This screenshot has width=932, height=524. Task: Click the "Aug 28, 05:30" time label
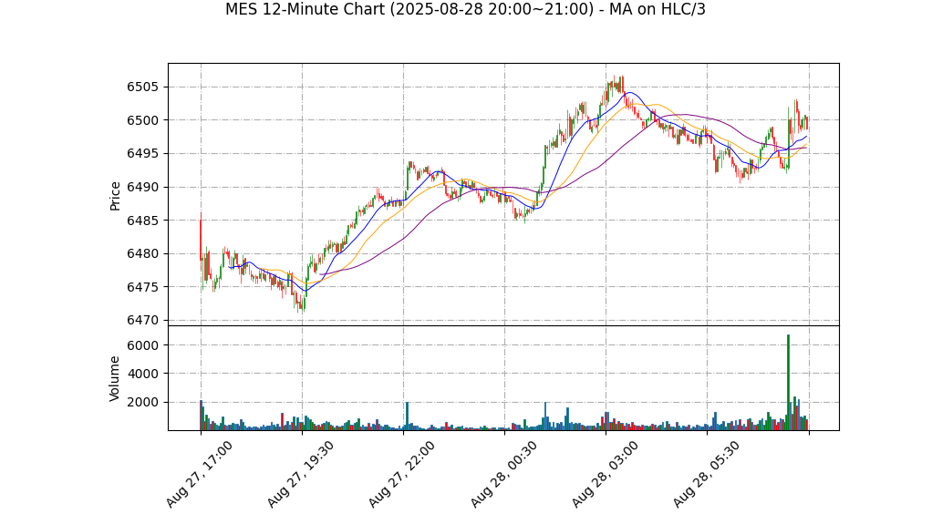click(706, 474)
